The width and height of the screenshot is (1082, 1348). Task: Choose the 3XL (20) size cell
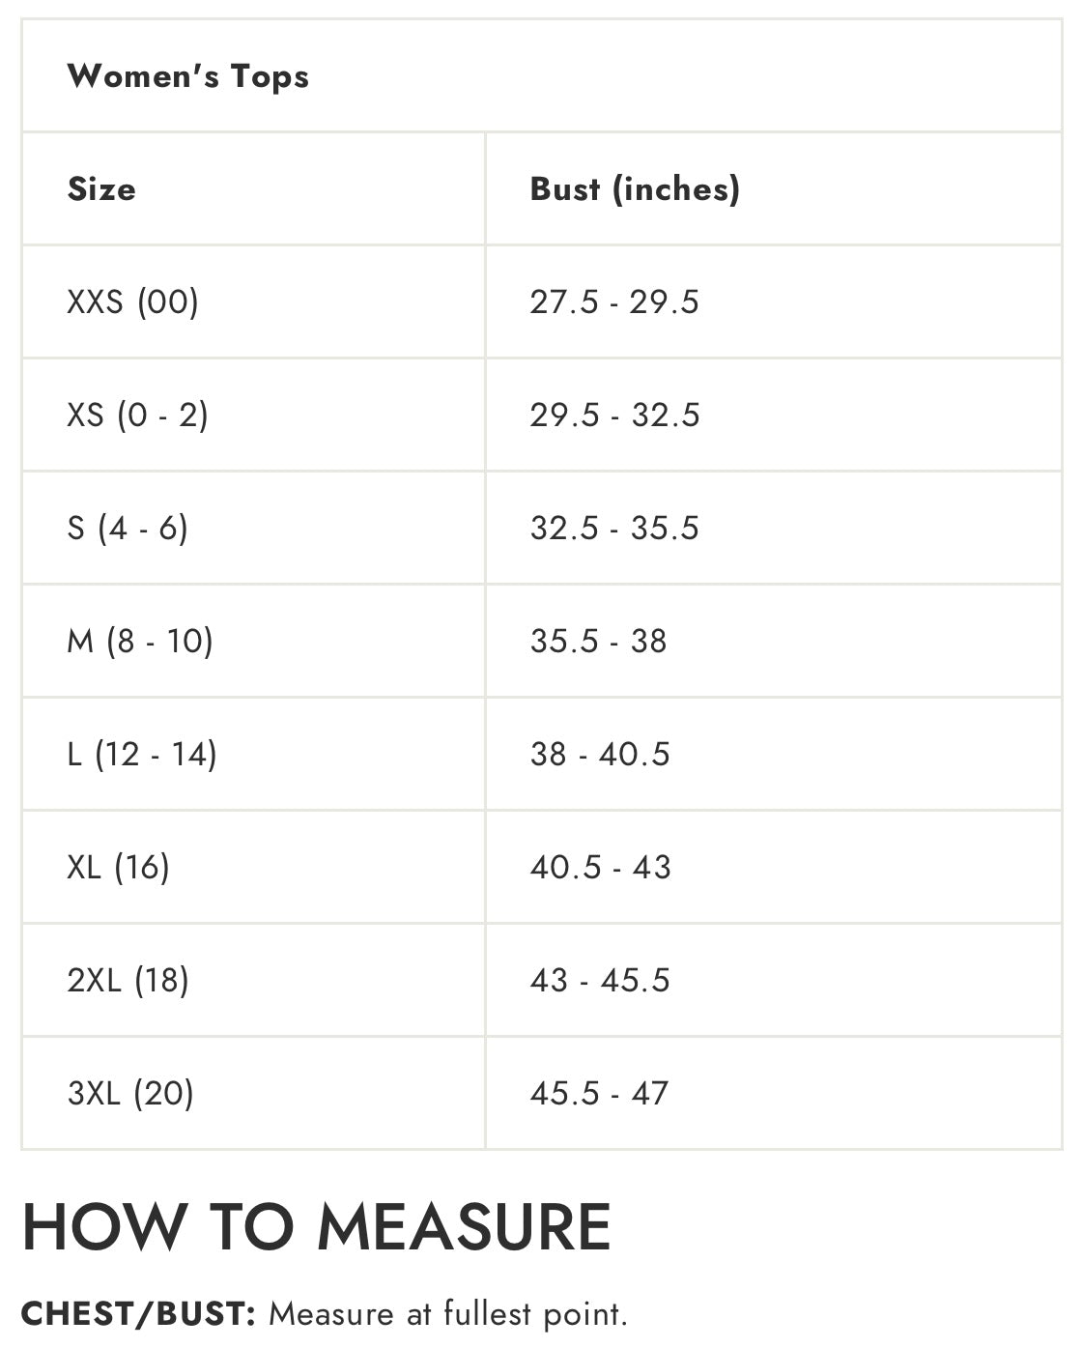(130, 1094)
